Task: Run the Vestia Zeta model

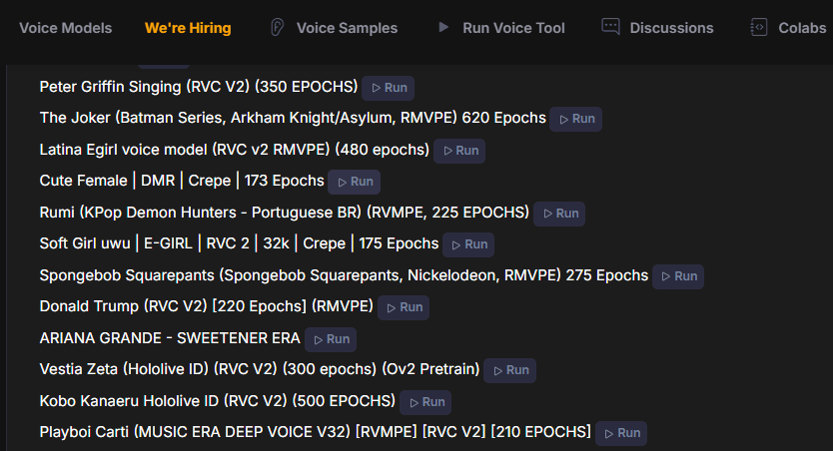Action: [509, 370]
